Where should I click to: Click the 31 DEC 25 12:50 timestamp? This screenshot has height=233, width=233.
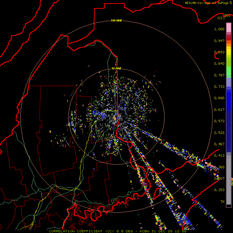coord(169,231)
